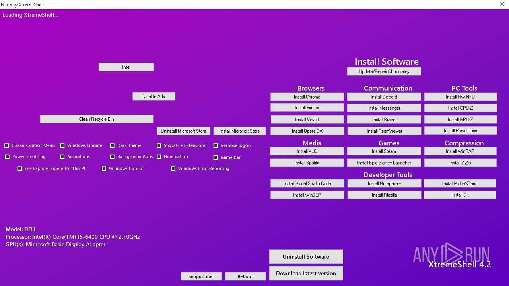509x286 pixels.
Task: Toggle Windows Copilot checkbox
Action: tap(104, 169)
